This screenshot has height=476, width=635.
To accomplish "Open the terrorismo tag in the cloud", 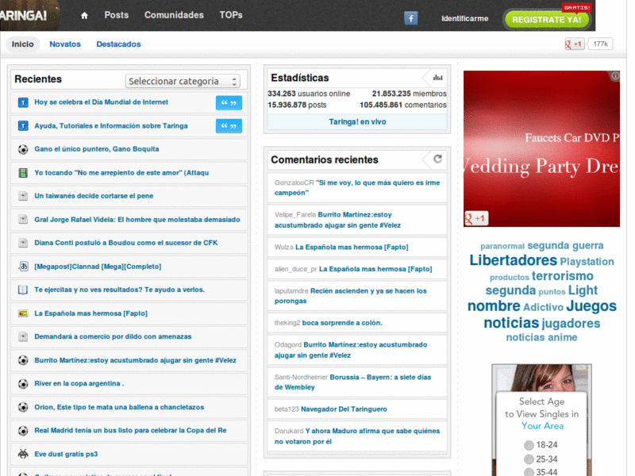I will point(563,276).
